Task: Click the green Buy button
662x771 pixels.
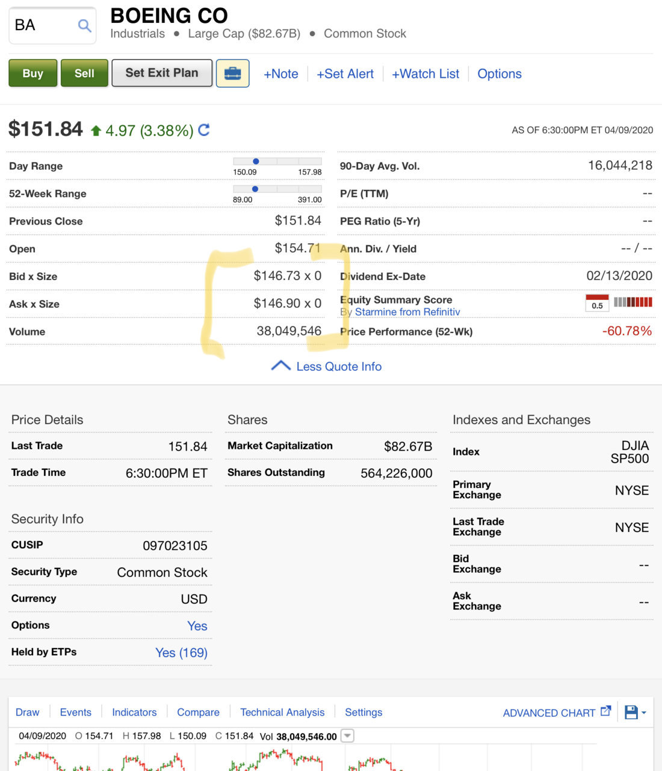Action: (x=33, y=73)
